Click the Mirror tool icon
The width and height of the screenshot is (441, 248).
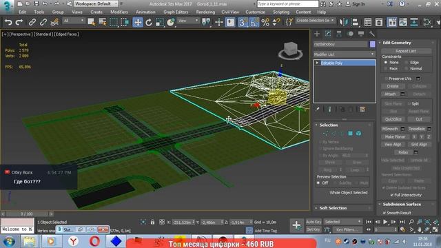point(343,22)
